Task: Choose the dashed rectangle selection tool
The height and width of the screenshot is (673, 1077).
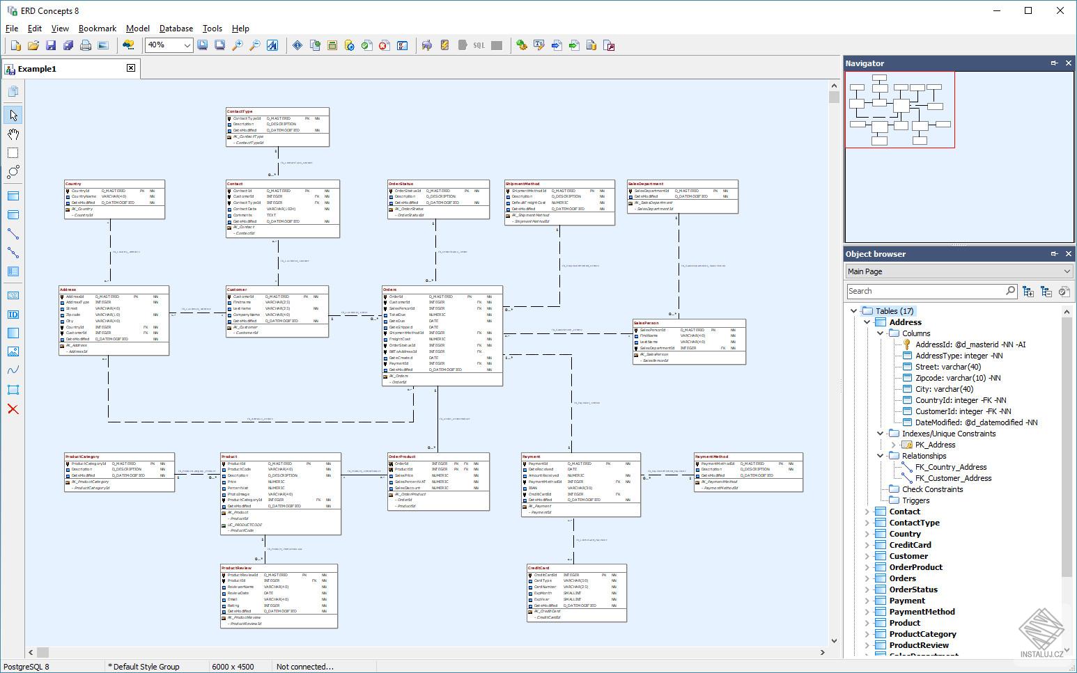Action: pos(13,152)
